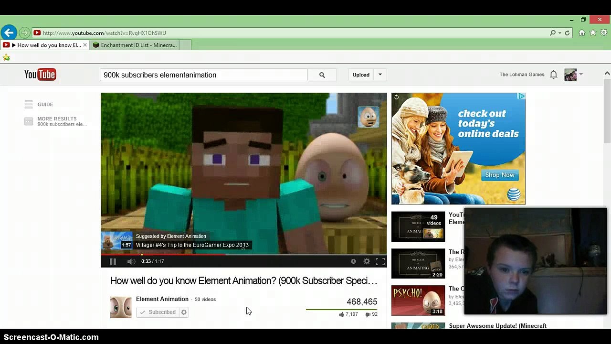Close the How well do you know tab
Viewport: 611px width, 344px height.
[x=85, y=45]
